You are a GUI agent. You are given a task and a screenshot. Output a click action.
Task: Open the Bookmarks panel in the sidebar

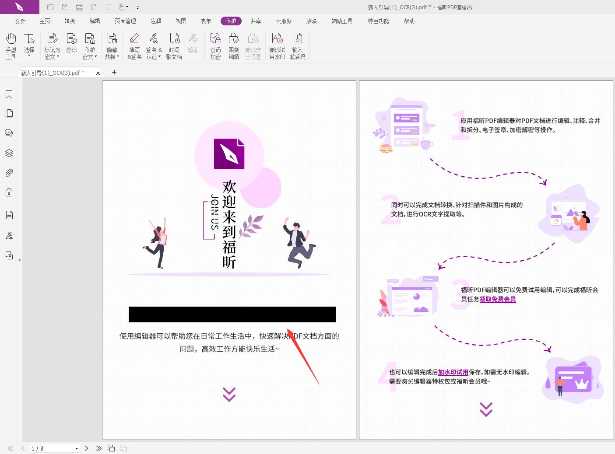(x=9, y=94)
